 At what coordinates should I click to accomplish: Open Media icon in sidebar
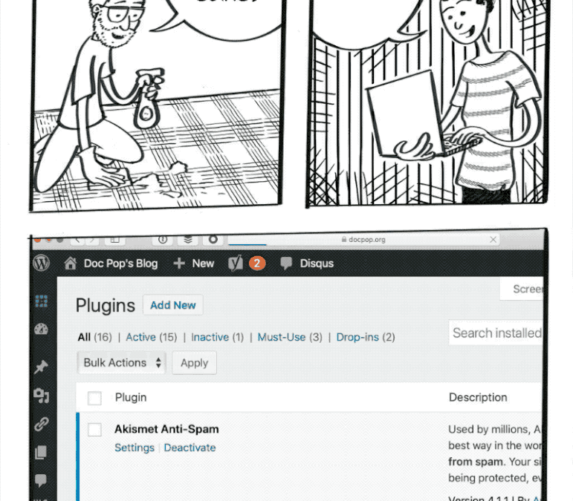tap(42, 396)
